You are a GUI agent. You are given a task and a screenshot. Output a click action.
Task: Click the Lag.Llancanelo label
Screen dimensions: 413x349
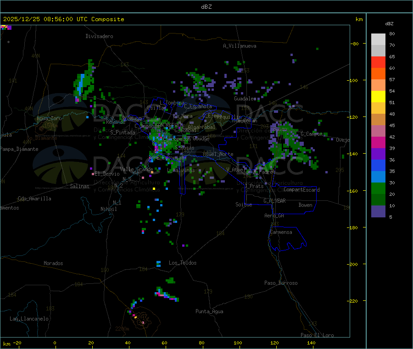tap(29, 319)
